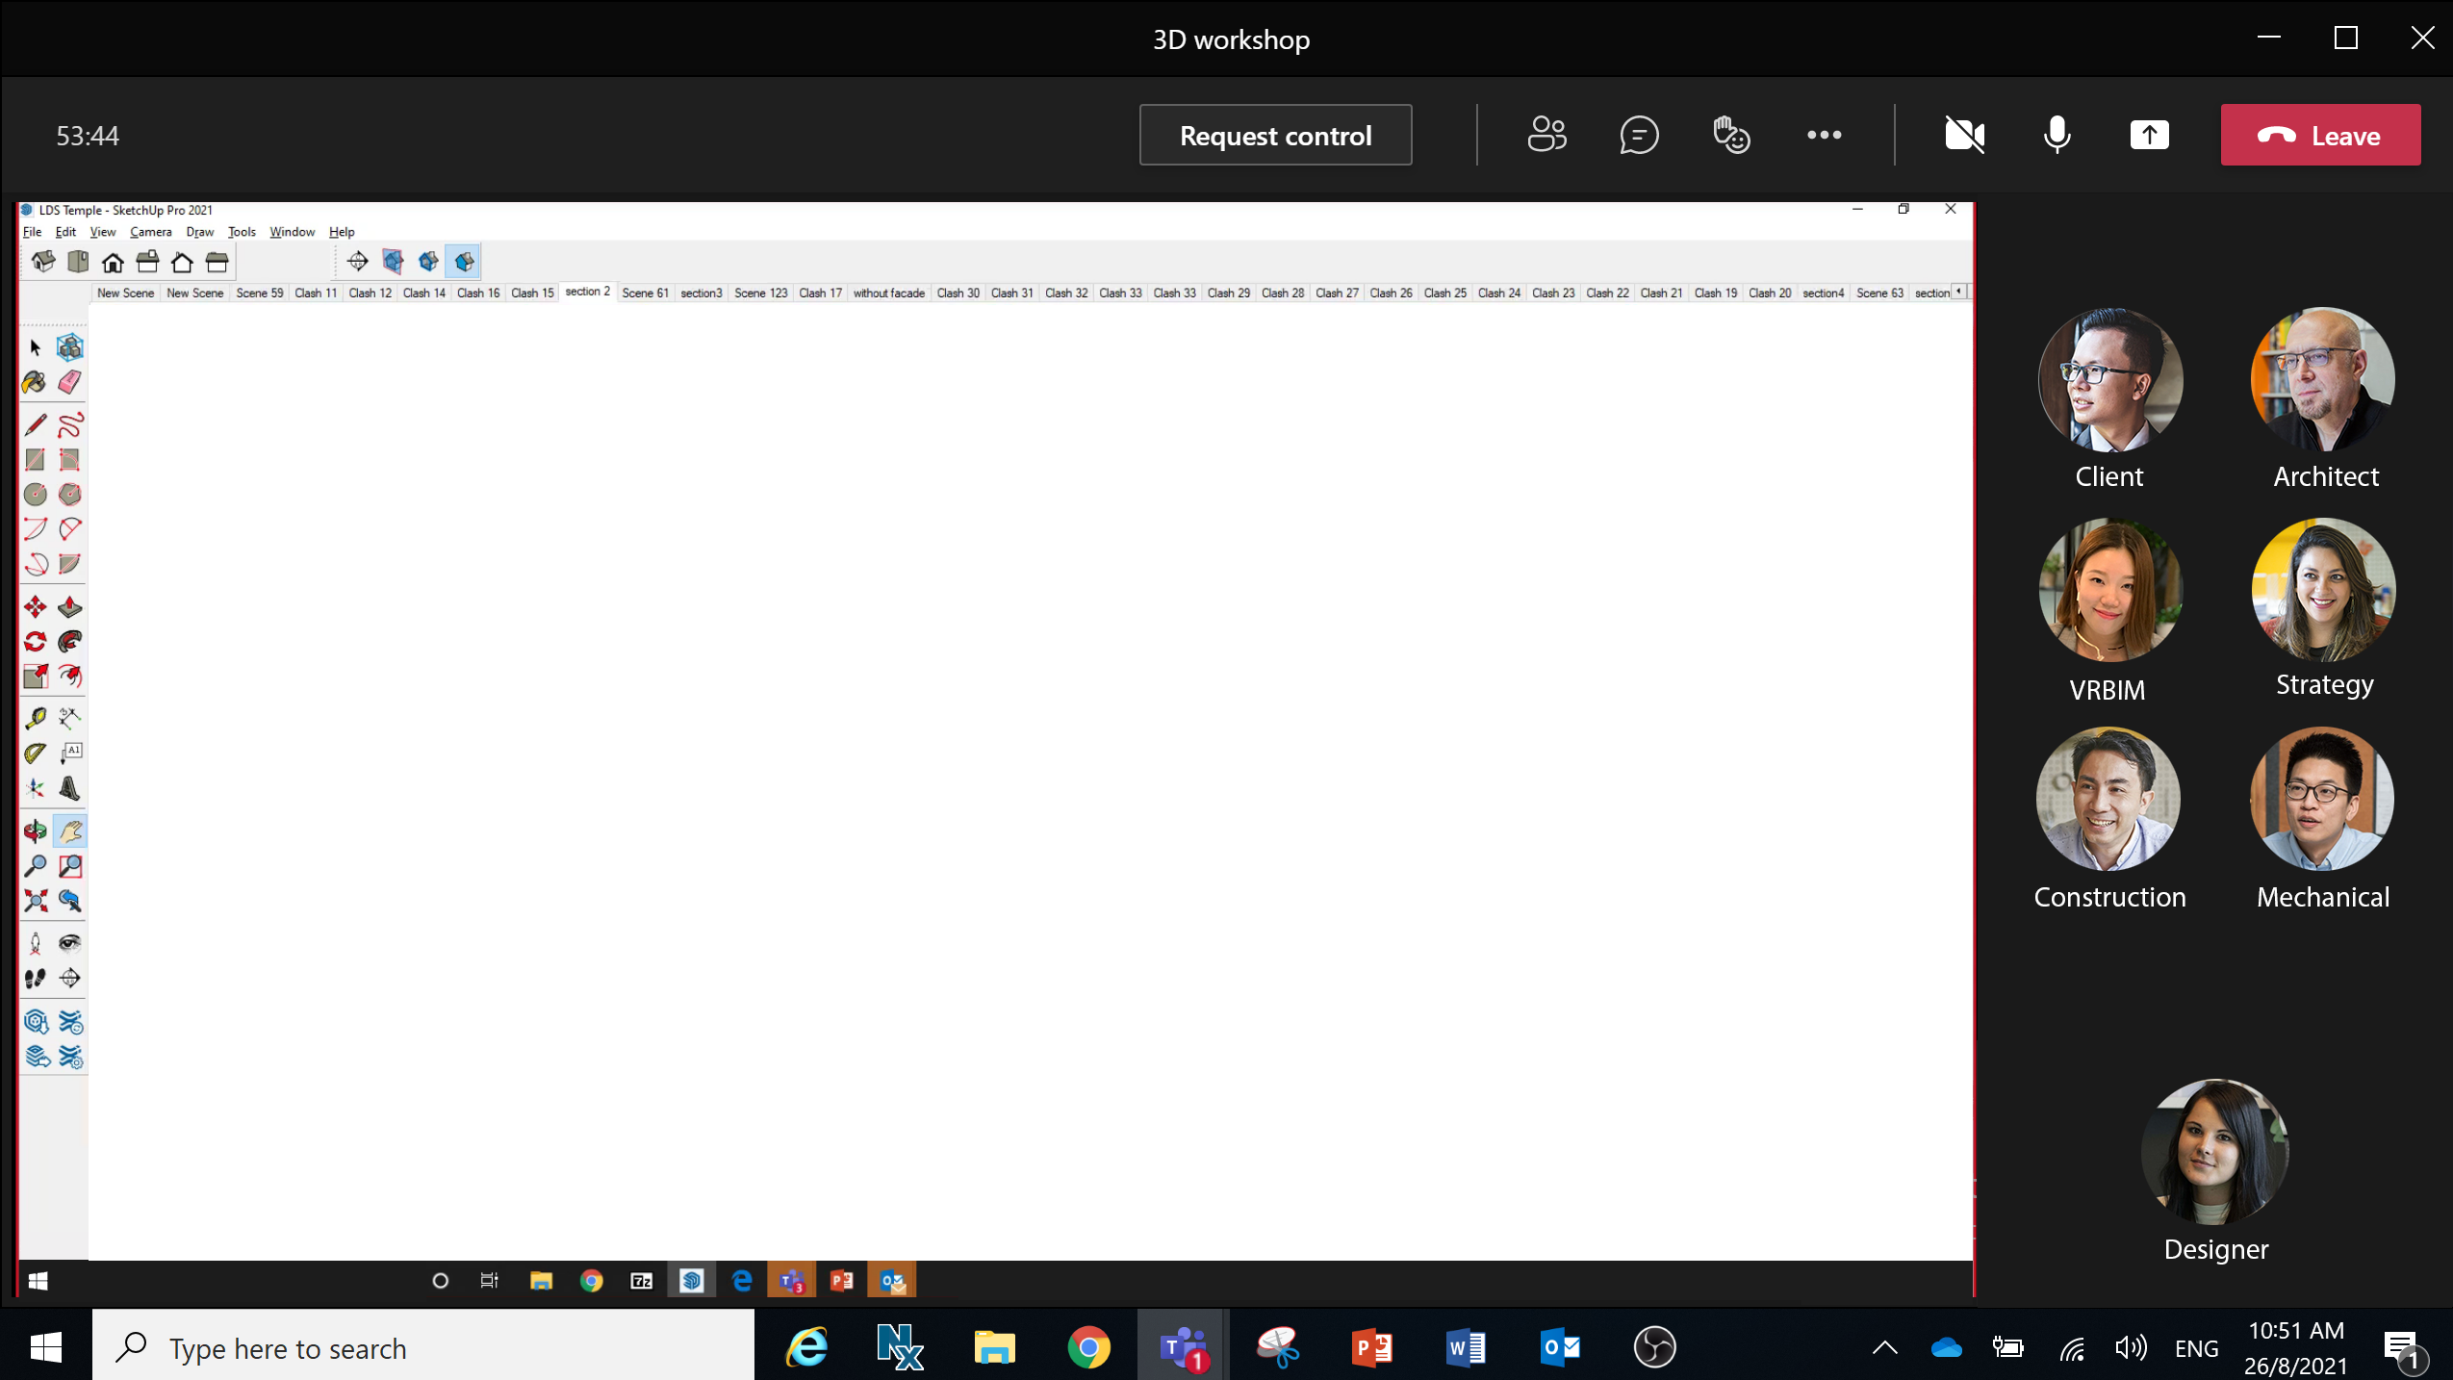Open the Camera menu

coord(150,232)
